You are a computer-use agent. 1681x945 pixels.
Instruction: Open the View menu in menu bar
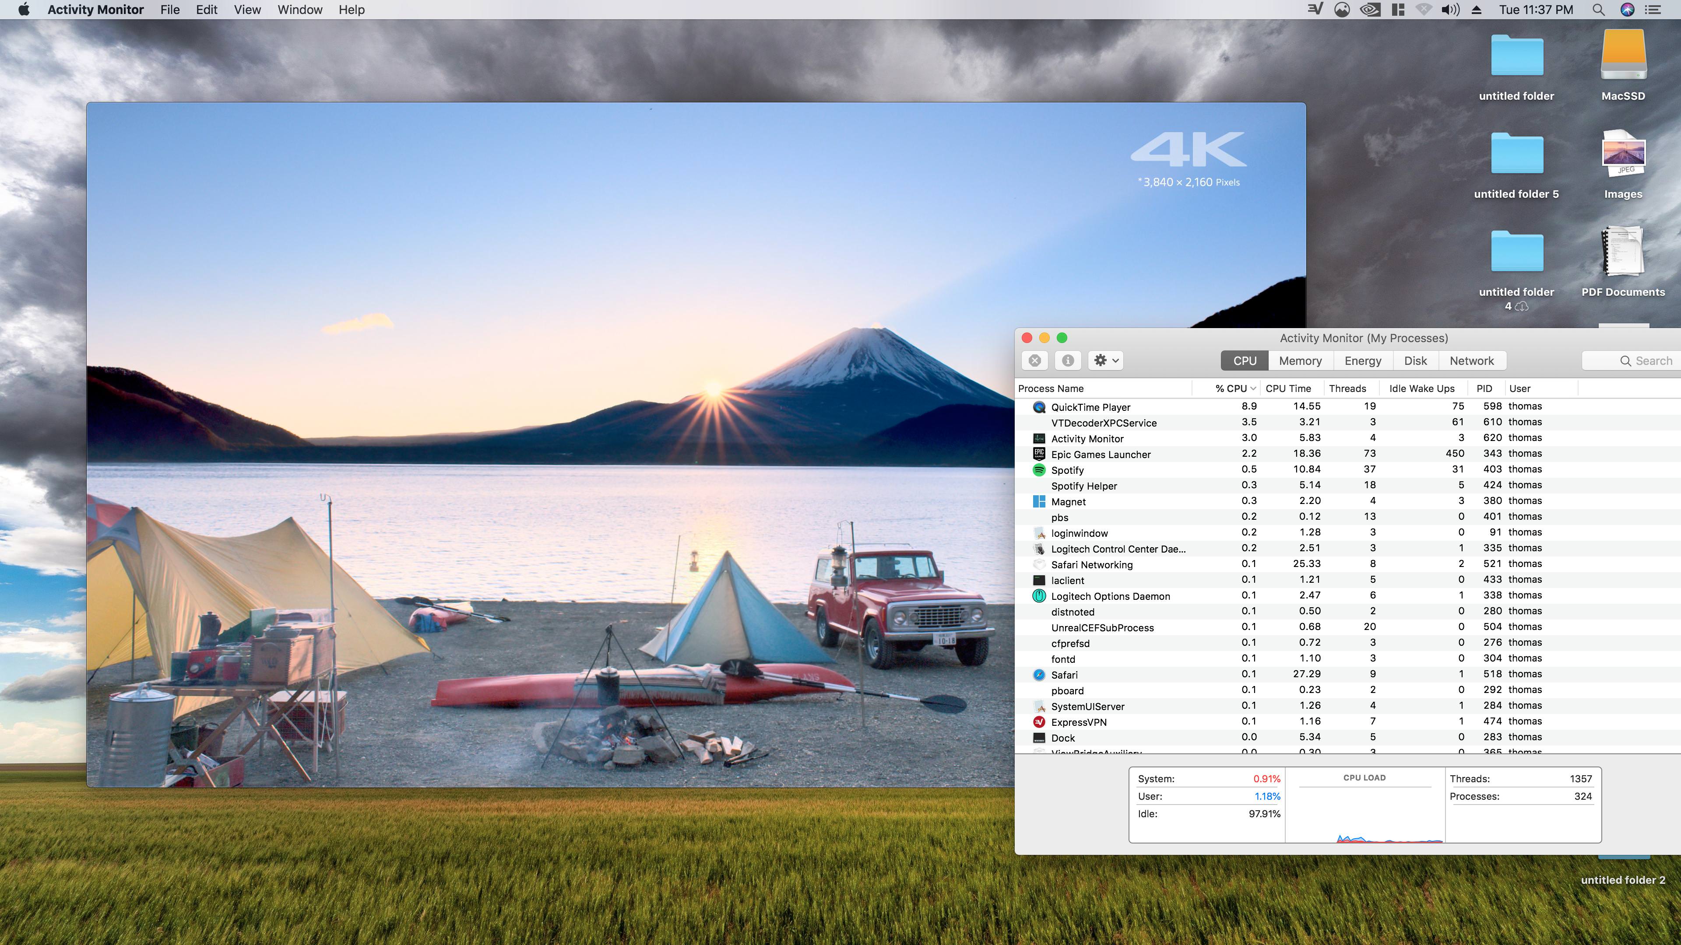246,10
